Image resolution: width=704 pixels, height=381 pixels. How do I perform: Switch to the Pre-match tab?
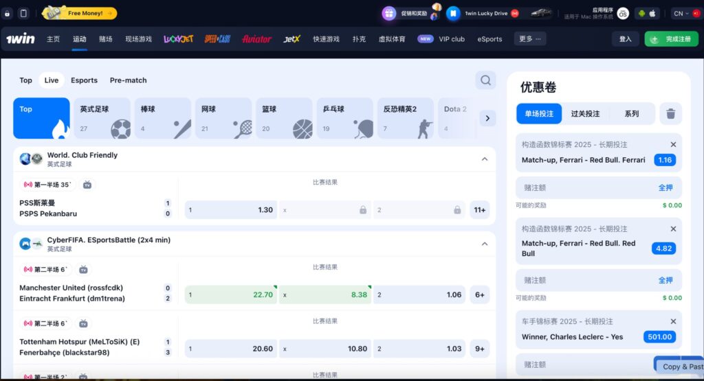point(128,80)
